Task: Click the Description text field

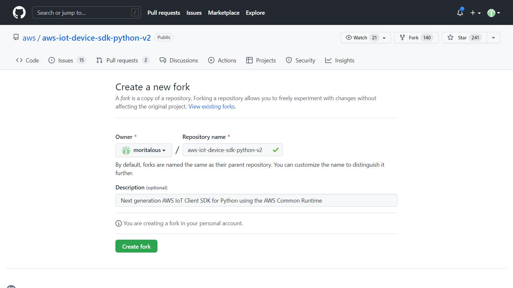Action: pyautogui.click(x=256, y=200)
